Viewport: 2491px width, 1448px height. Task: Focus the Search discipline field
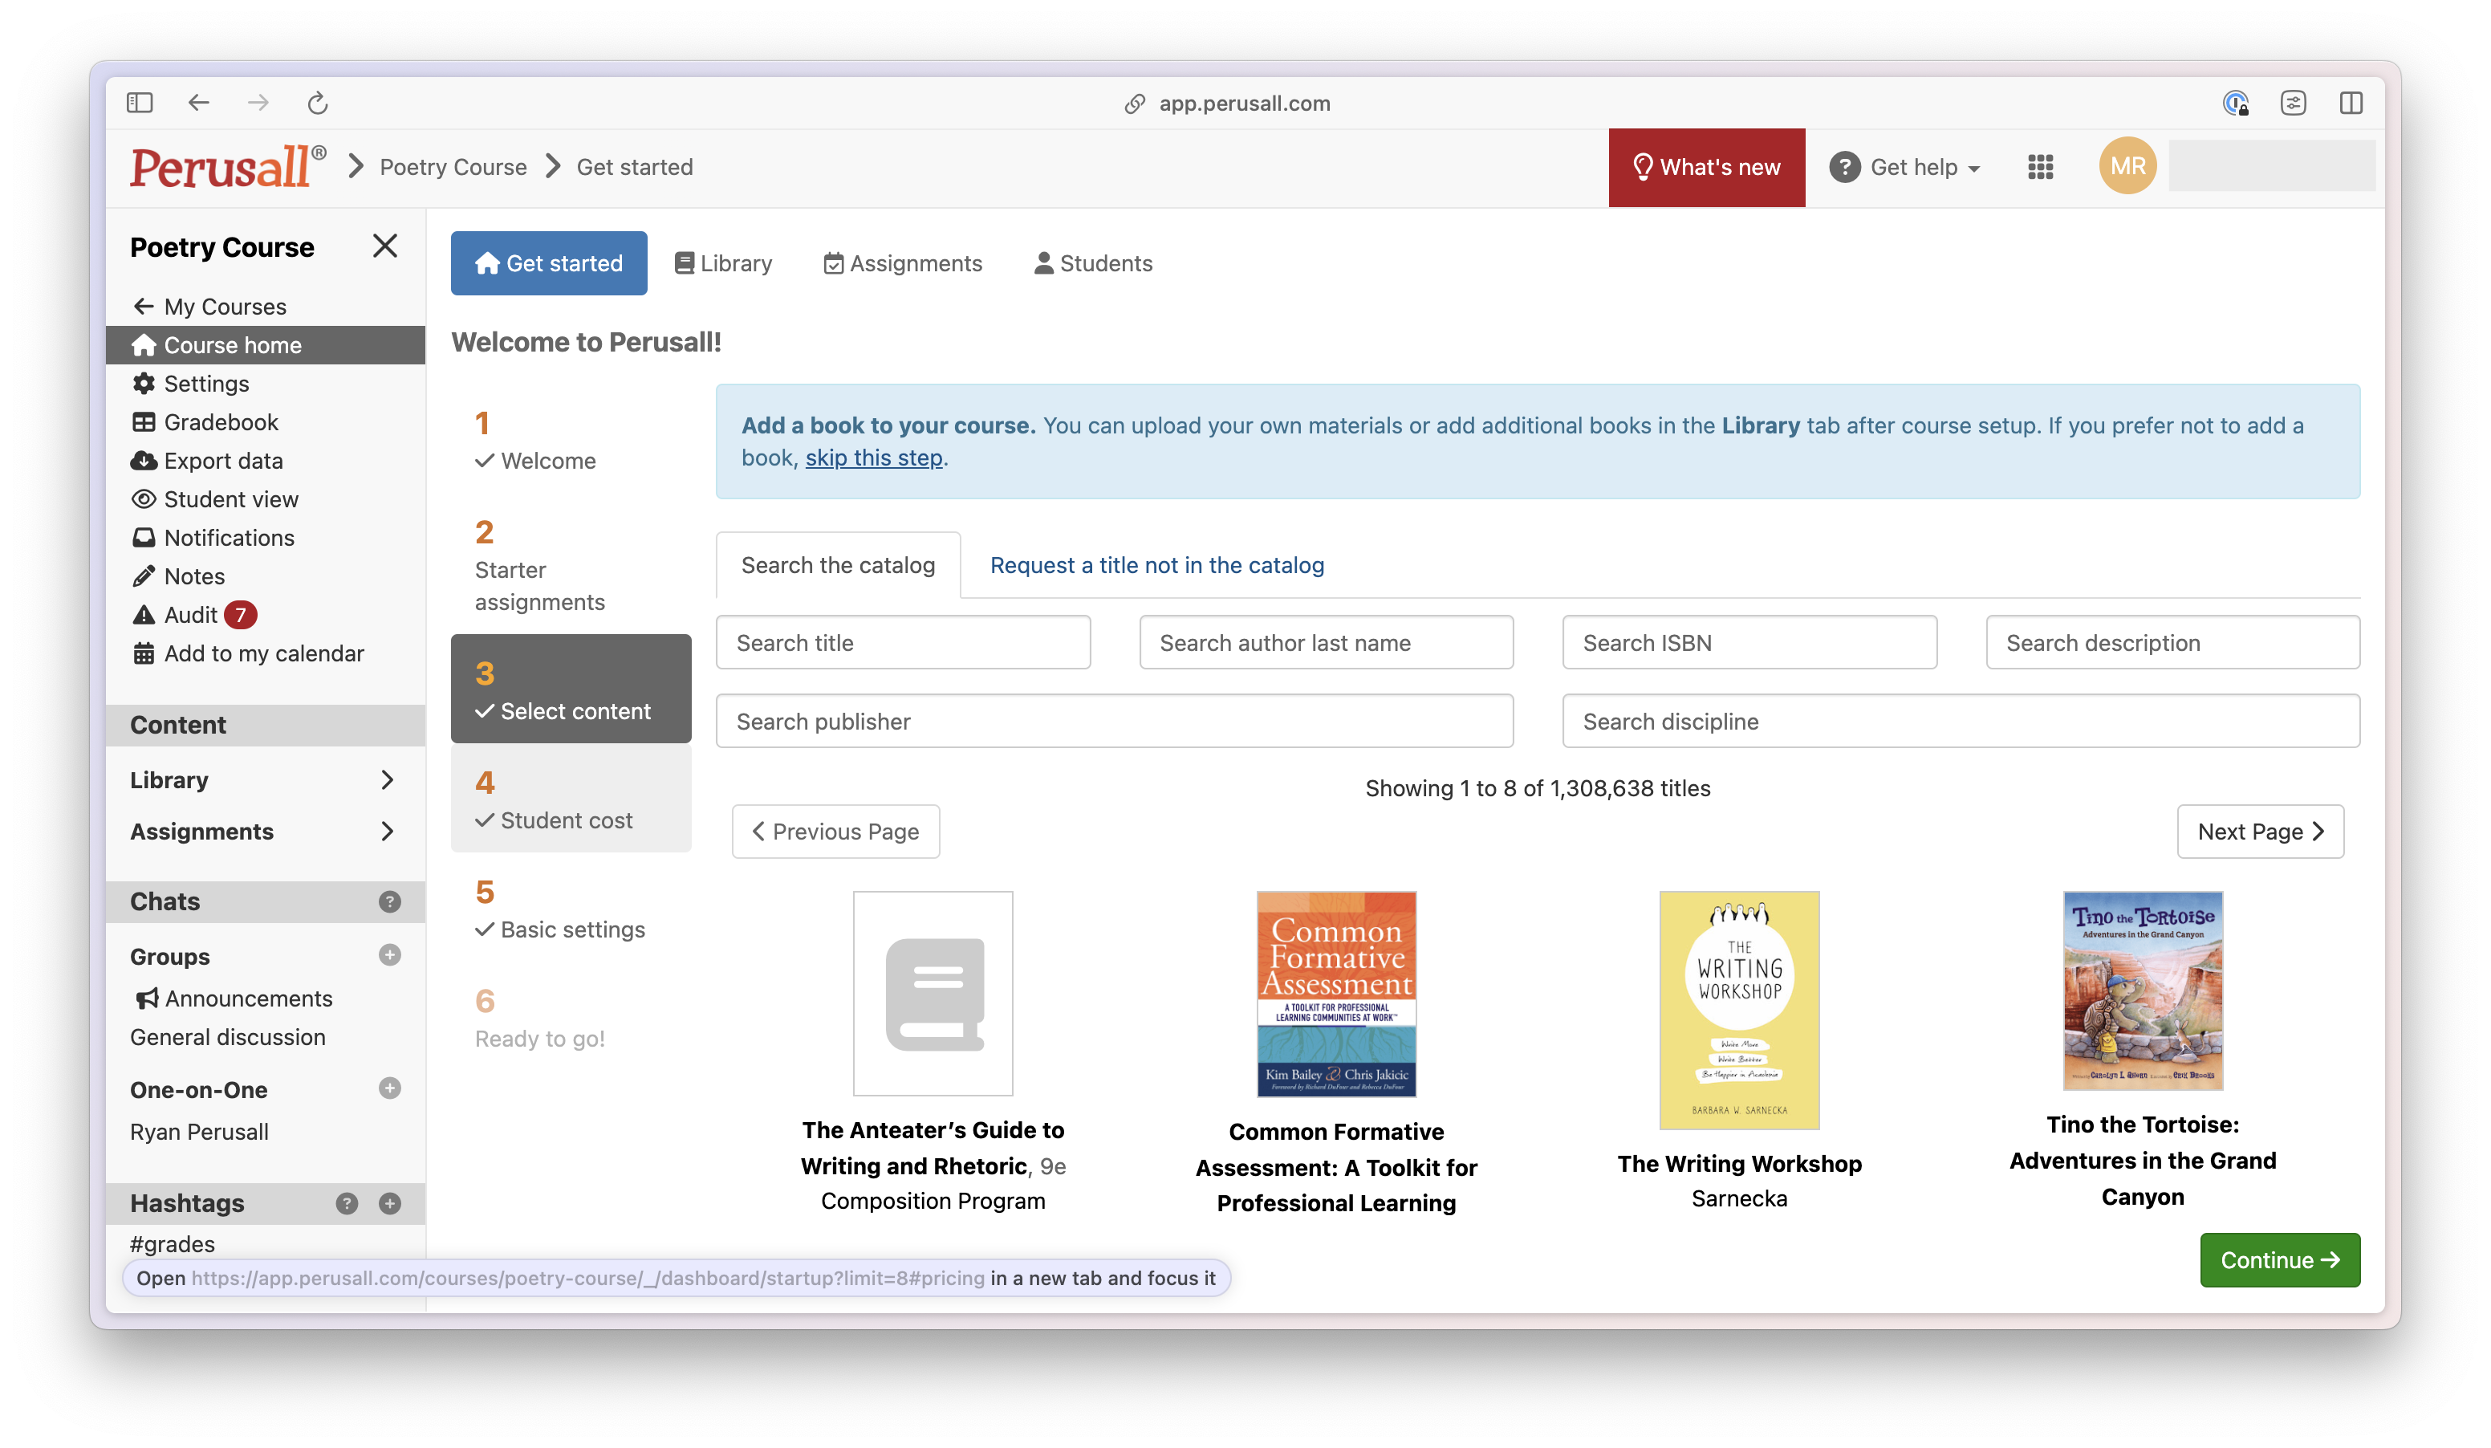1961,721
